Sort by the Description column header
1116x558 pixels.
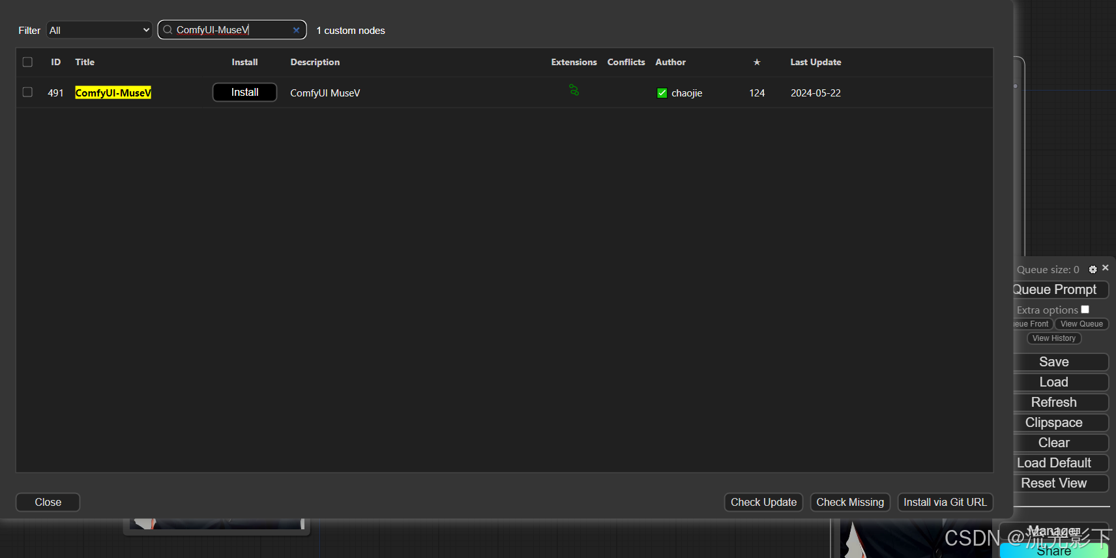coord(315,62)
